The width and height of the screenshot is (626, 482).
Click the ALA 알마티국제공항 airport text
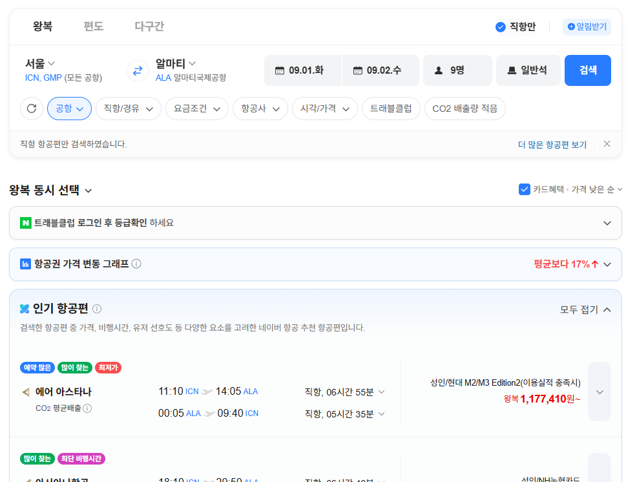(x=191, y=78)
